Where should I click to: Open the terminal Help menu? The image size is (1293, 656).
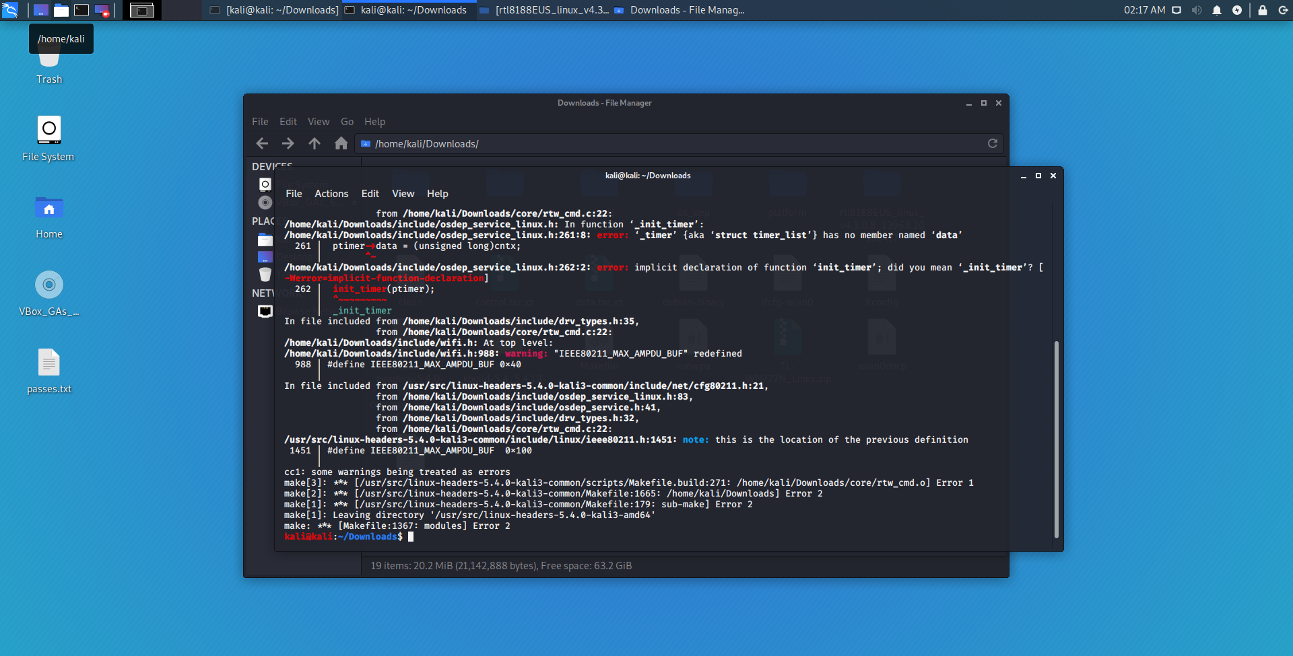click(x=438, y=194)
